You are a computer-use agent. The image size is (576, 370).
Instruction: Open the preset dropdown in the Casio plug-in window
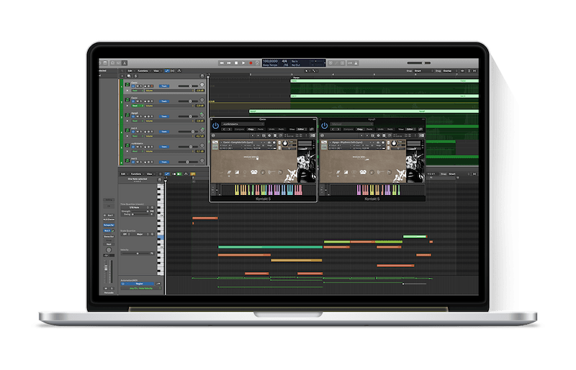[x=243, y=125]
